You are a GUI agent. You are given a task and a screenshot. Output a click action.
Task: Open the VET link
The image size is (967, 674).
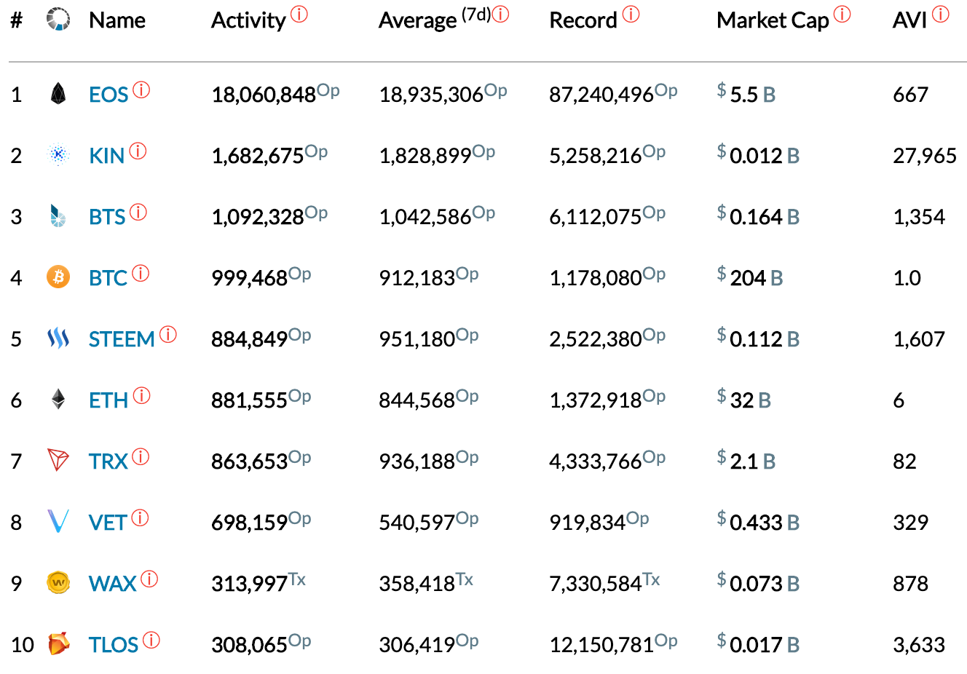pos(108,523)
